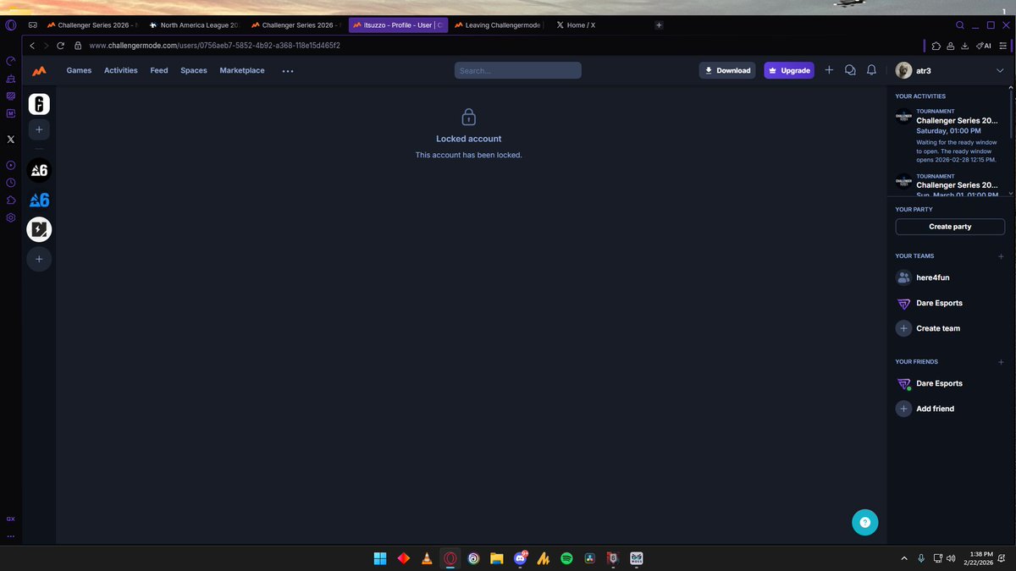This screenshot has height=571, width=1016.
Task: Open the chat messages icon
Action: [851, 70]
